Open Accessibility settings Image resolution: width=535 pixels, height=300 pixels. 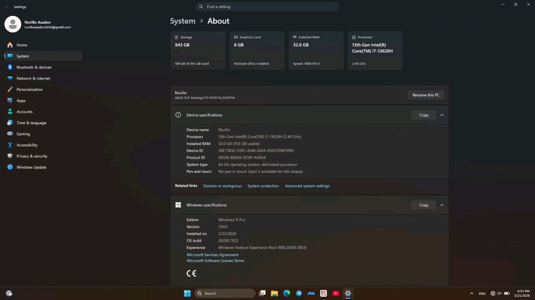pyautogui.click(x=27, y=145)
